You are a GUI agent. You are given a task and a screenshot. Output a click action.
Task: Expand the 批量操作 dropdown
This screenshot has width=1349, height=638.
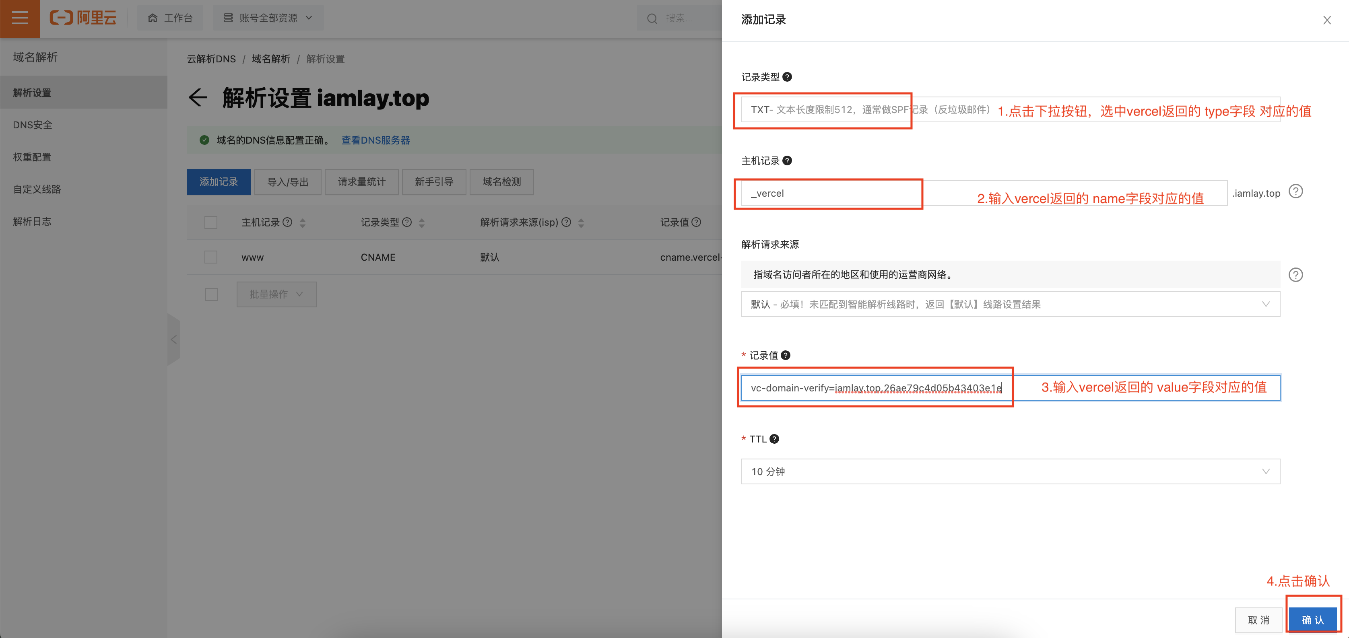(276, 294)
